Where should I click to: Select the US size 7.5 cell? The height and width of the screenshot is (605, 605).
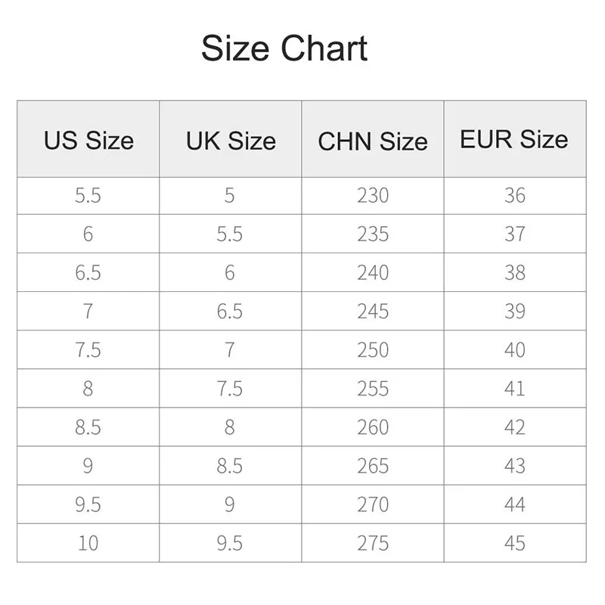[88, 350]
